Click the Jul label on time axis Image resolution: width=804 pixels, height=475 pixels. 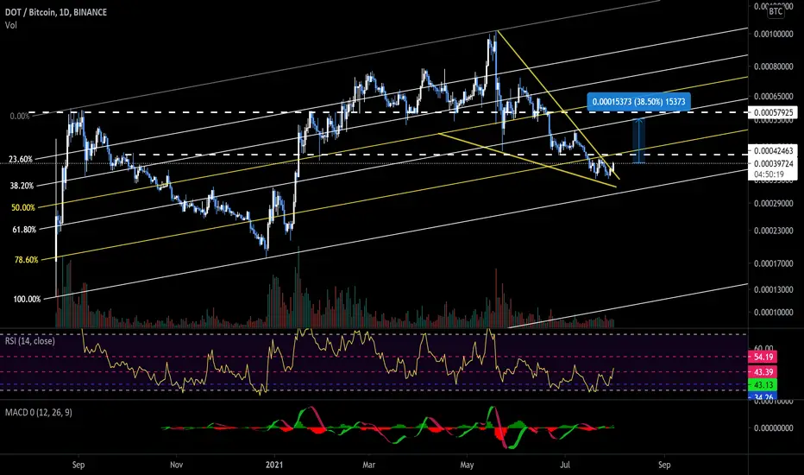pyautogui.click(x=564, y=465)
